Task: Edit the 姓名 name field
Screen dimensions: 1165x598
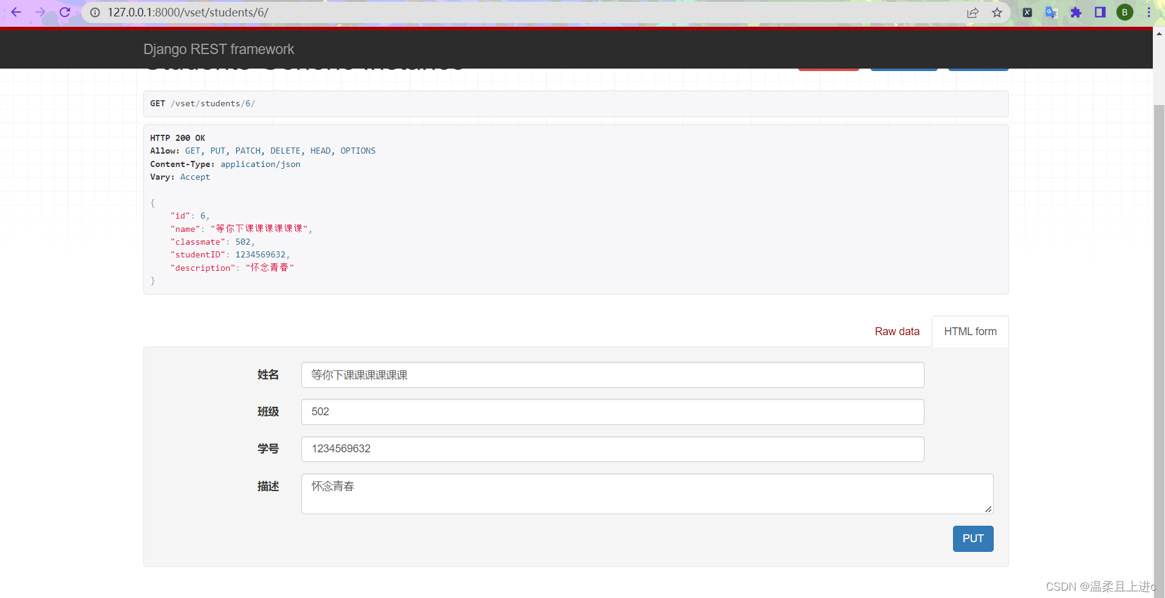Action: pyautogui.click(x=612, y=375)
